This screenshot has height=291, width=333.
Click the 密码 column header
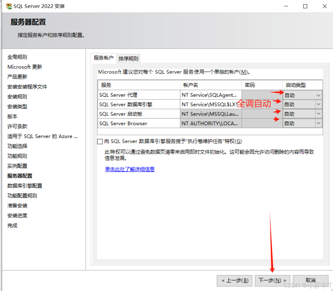(x=262, y=85)
